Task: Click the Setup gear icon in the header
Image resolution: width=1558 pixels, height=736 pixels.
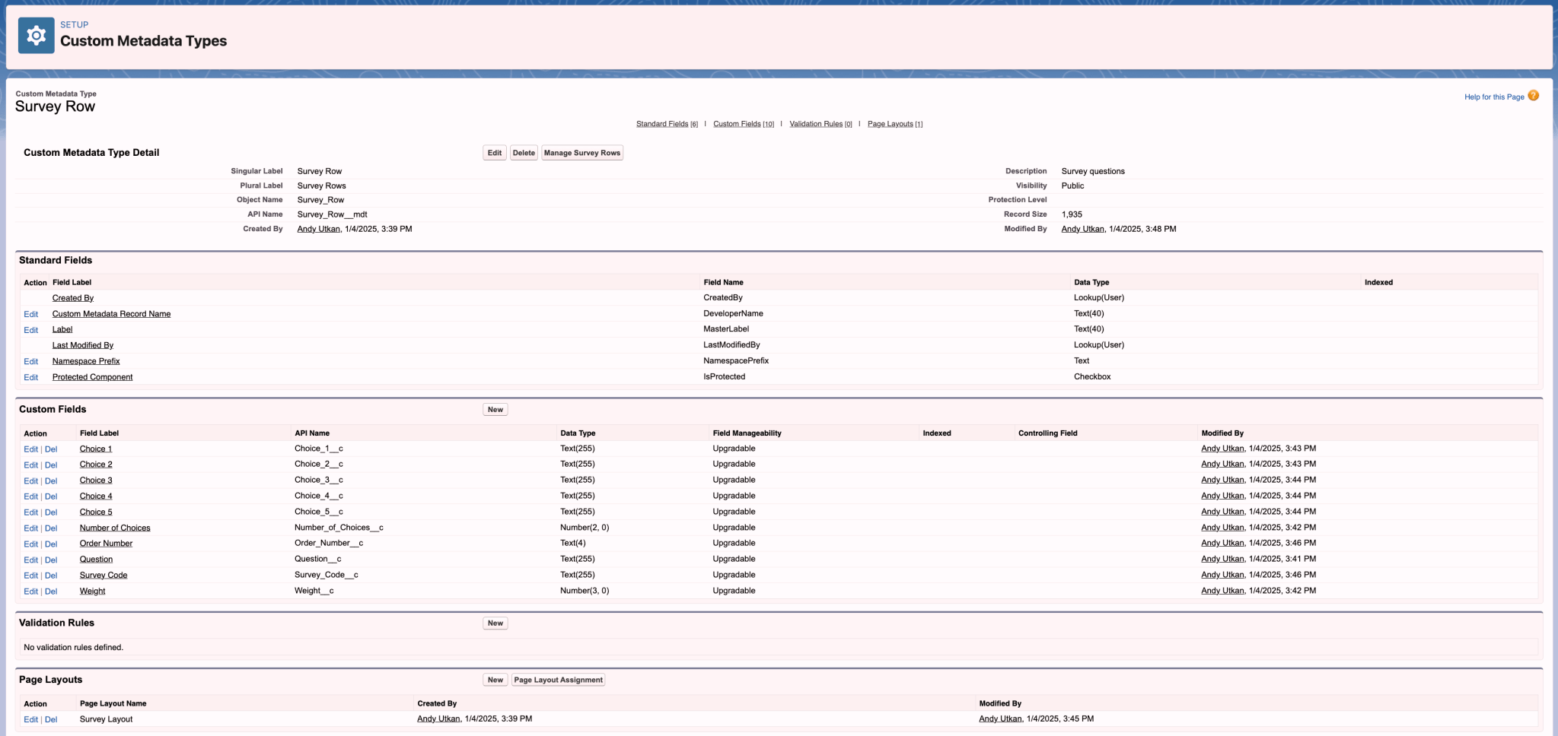Action: pos(35,34)
